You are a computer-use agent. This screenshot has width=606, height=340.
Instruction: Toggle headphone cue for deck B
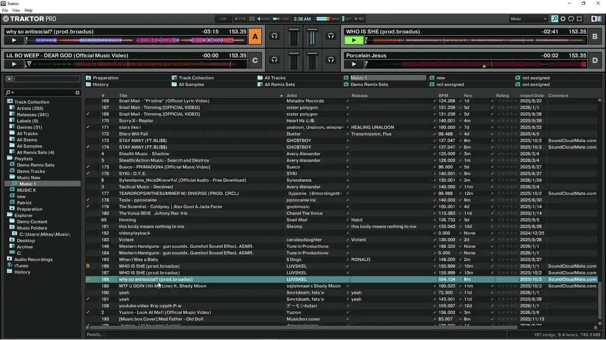coord(331,36)
